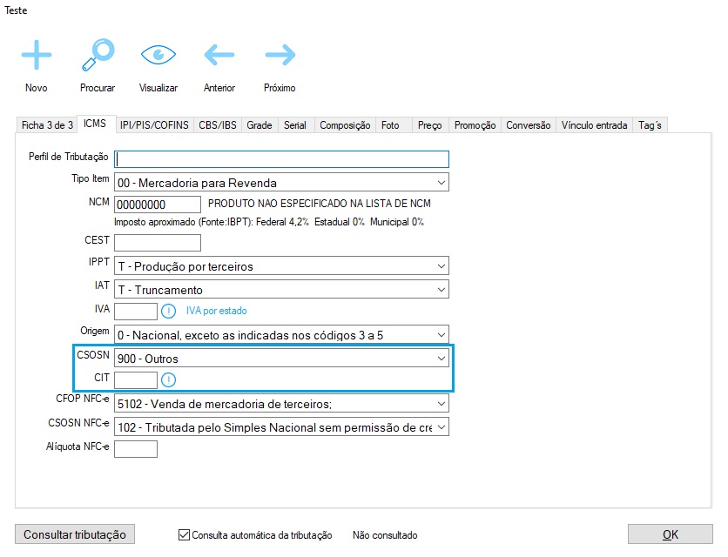Select the Vínculo entrada tab
This screenshot has width=728, height=557.
coord(594,125)
